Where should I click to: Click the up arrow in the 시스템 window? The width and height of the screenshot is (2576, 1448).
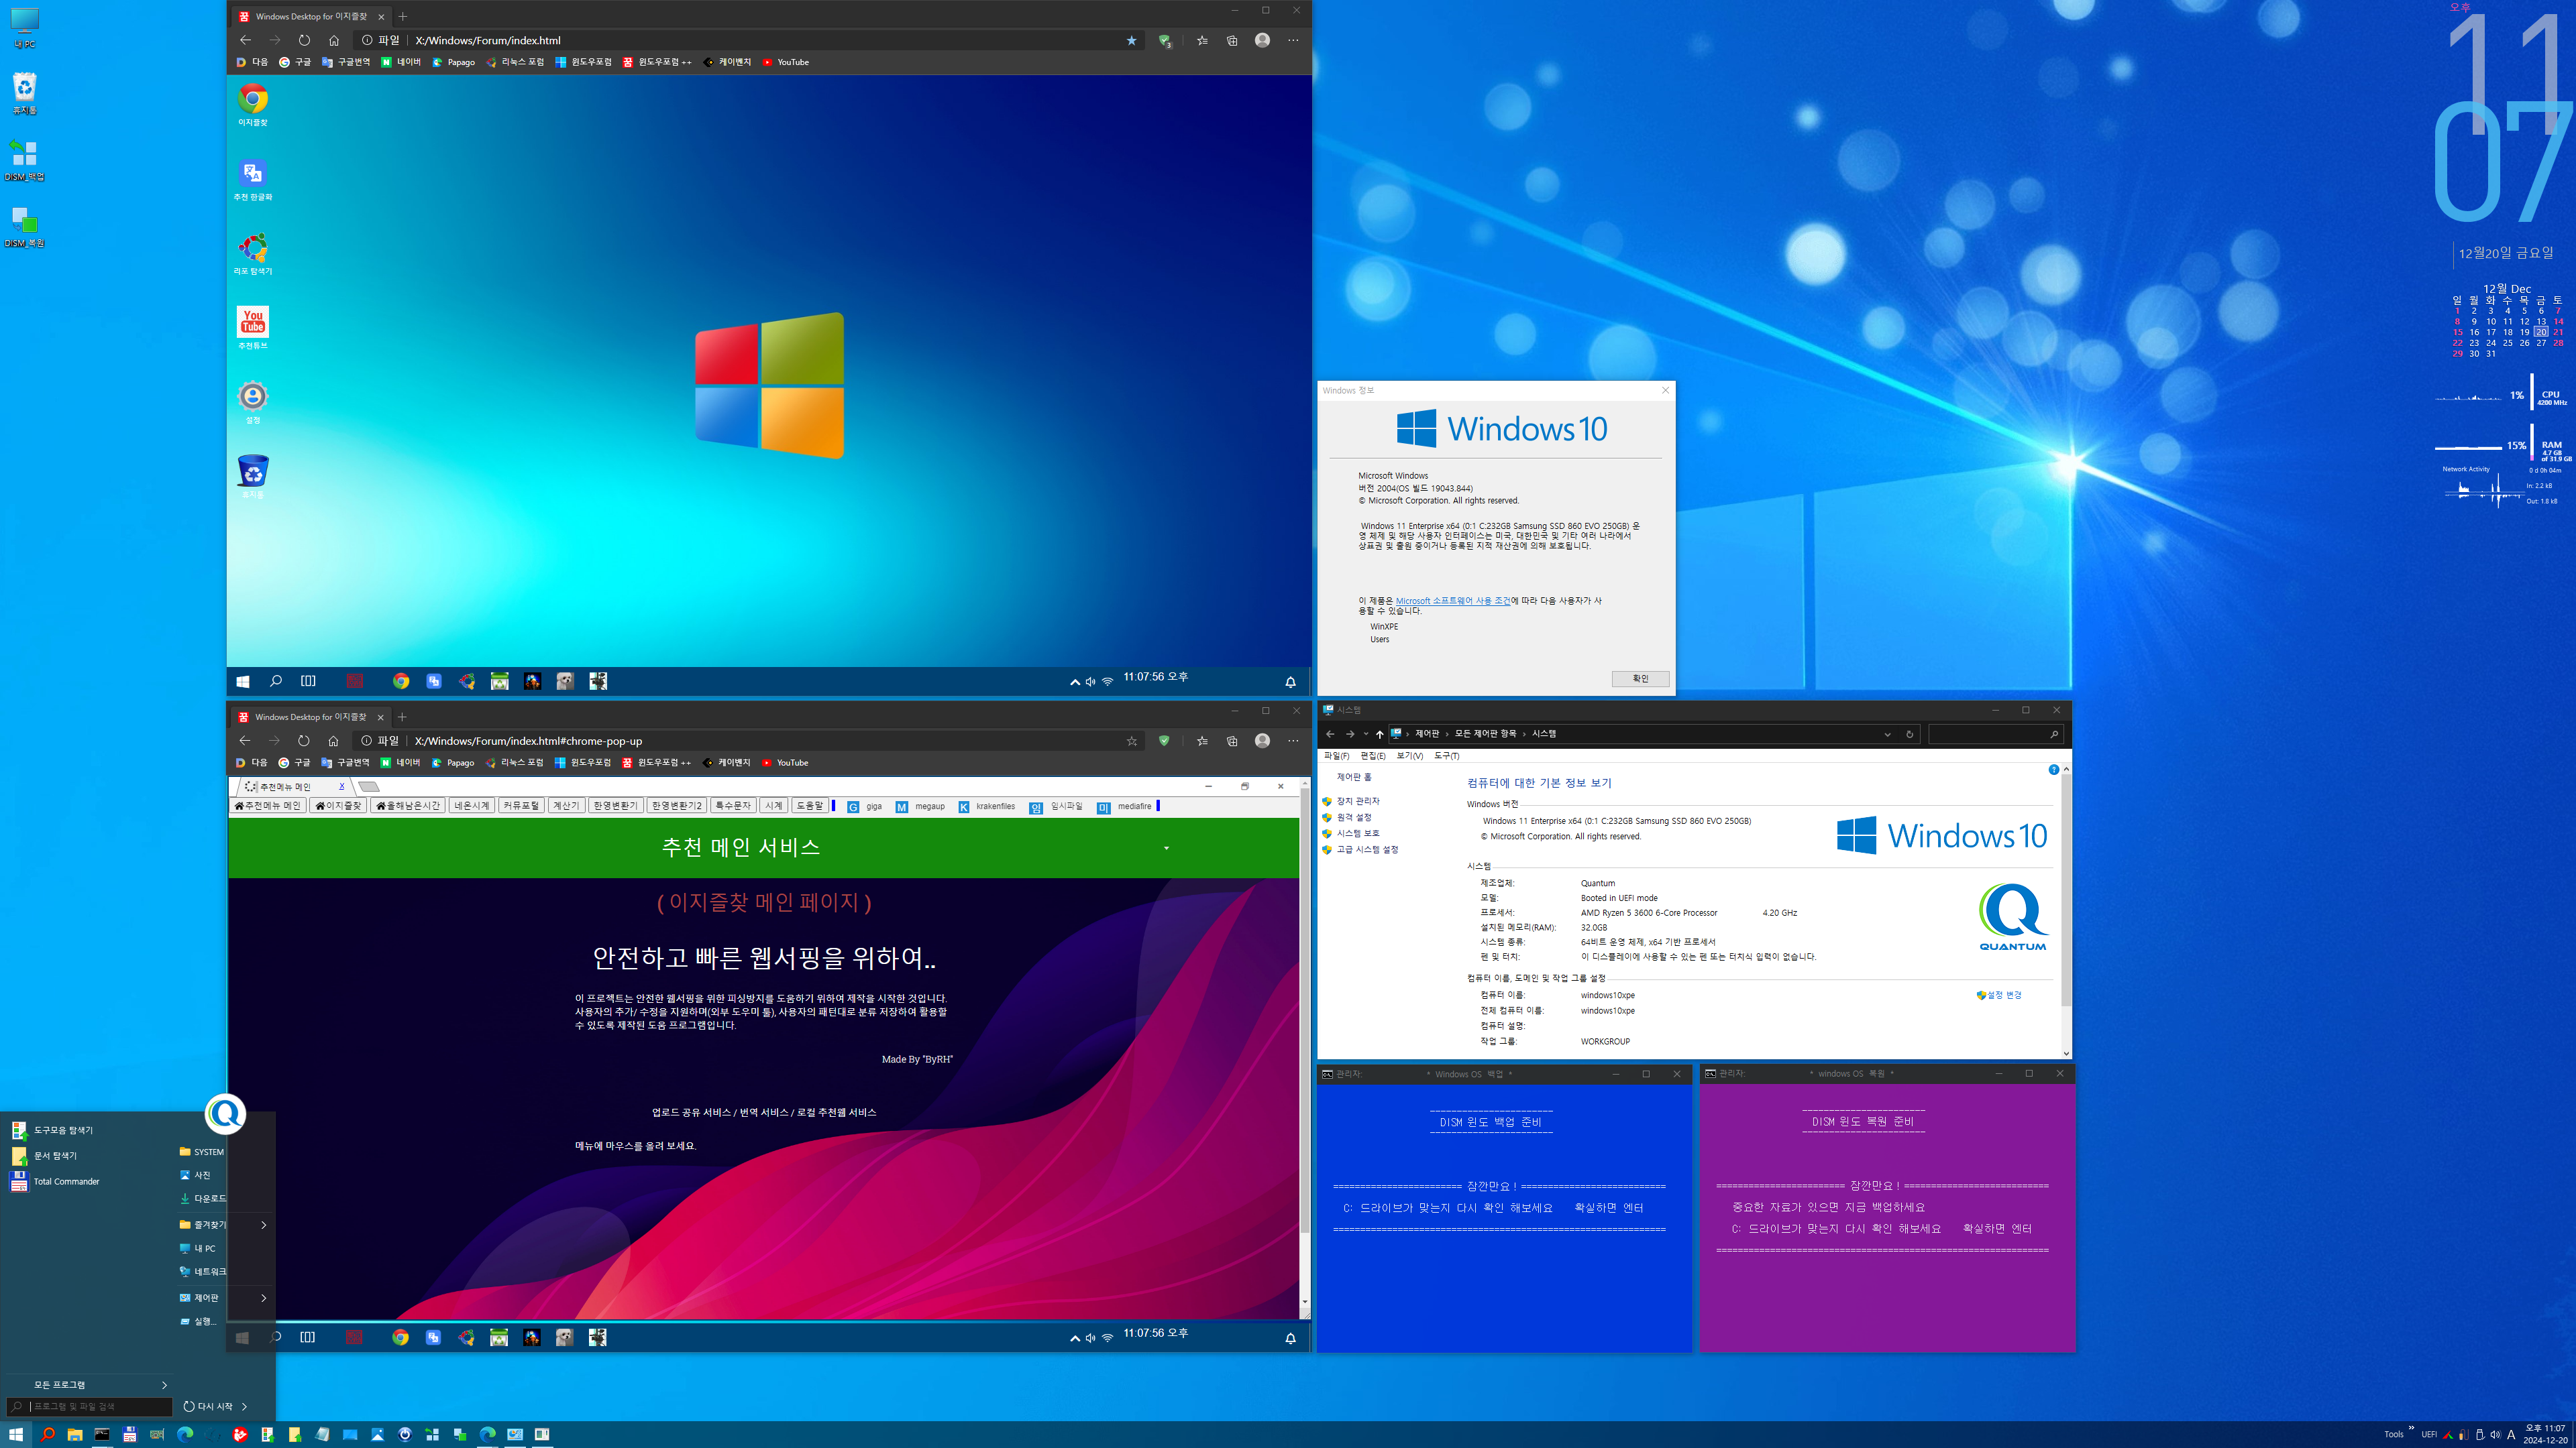click(1379, 733)
